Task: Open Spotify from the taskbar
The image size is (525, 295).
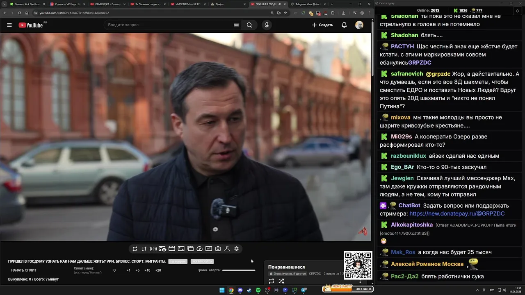Action: point(258,290)
